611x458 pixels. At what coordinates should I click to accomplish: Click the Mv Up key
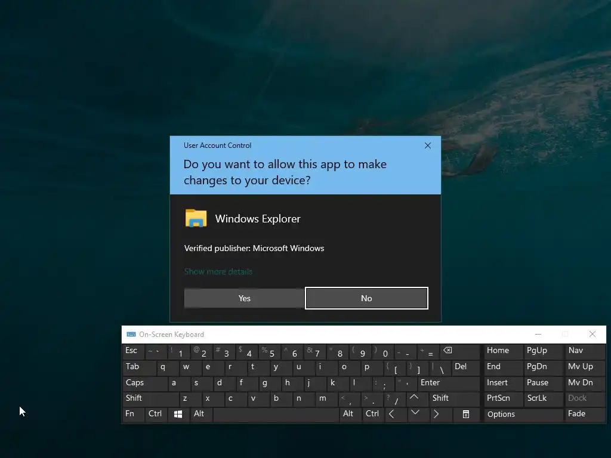(x=585, y=367)
